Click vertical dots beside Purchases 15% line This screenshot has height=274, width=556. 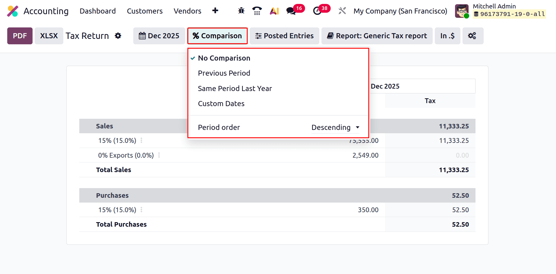[x=141, y=210]
